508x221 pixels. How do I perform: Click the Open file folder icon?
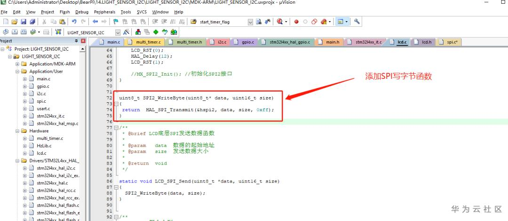(14, 22)
